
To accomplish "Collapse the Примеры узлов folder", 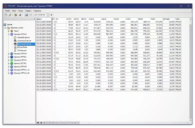I will [x=5, y=28].
